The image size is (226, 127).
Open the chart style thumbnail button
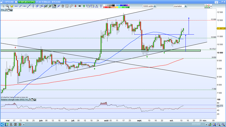(207, 6)
